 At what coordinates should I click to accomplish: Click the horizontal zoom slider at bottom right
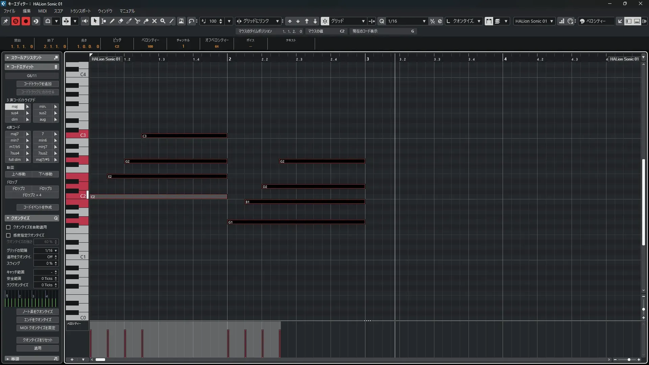628,360
